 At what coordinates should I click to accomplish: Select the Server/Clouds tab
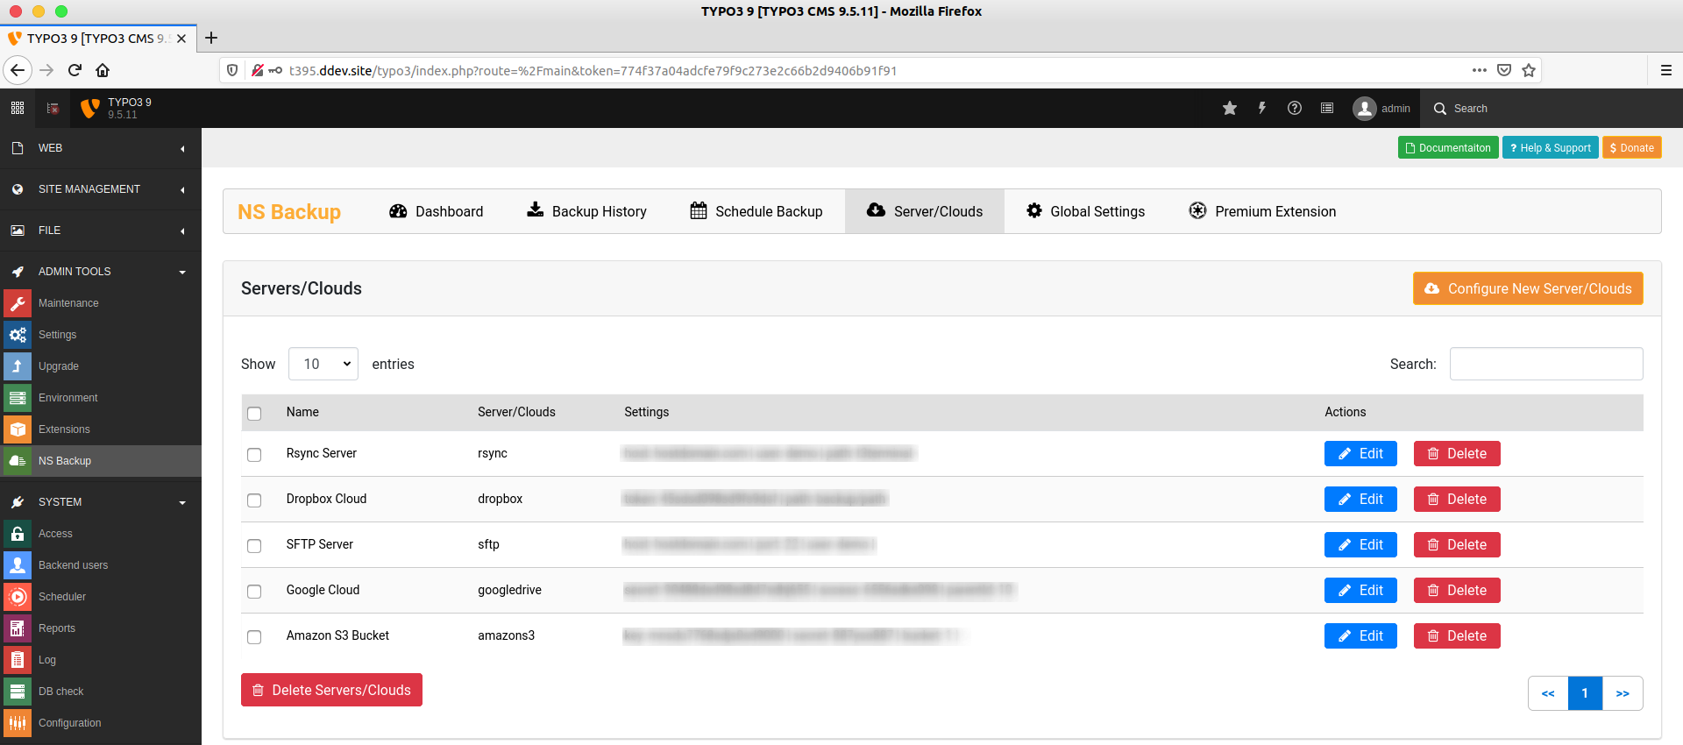[925, 211]
